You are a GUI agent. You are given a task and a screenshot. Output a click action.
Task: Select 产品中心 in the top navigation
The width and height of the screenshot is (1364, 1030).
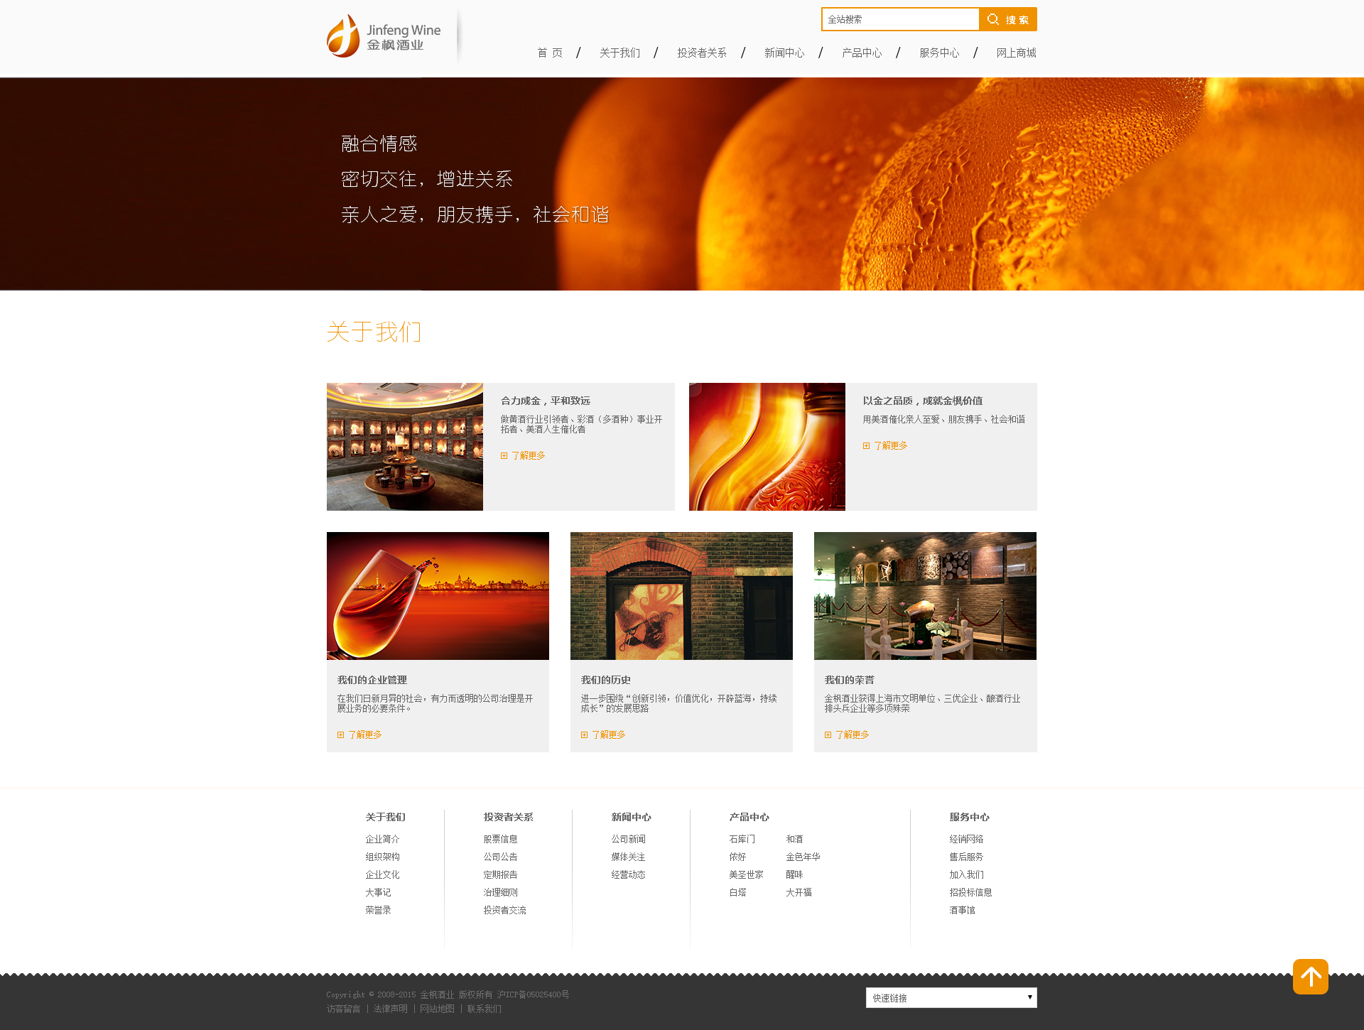[861, 53]
